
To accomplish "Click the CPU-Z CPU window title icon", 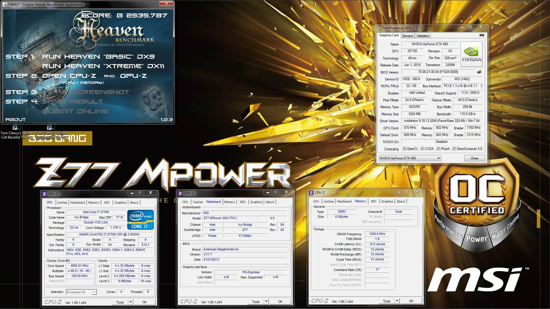I will (44, 194).
